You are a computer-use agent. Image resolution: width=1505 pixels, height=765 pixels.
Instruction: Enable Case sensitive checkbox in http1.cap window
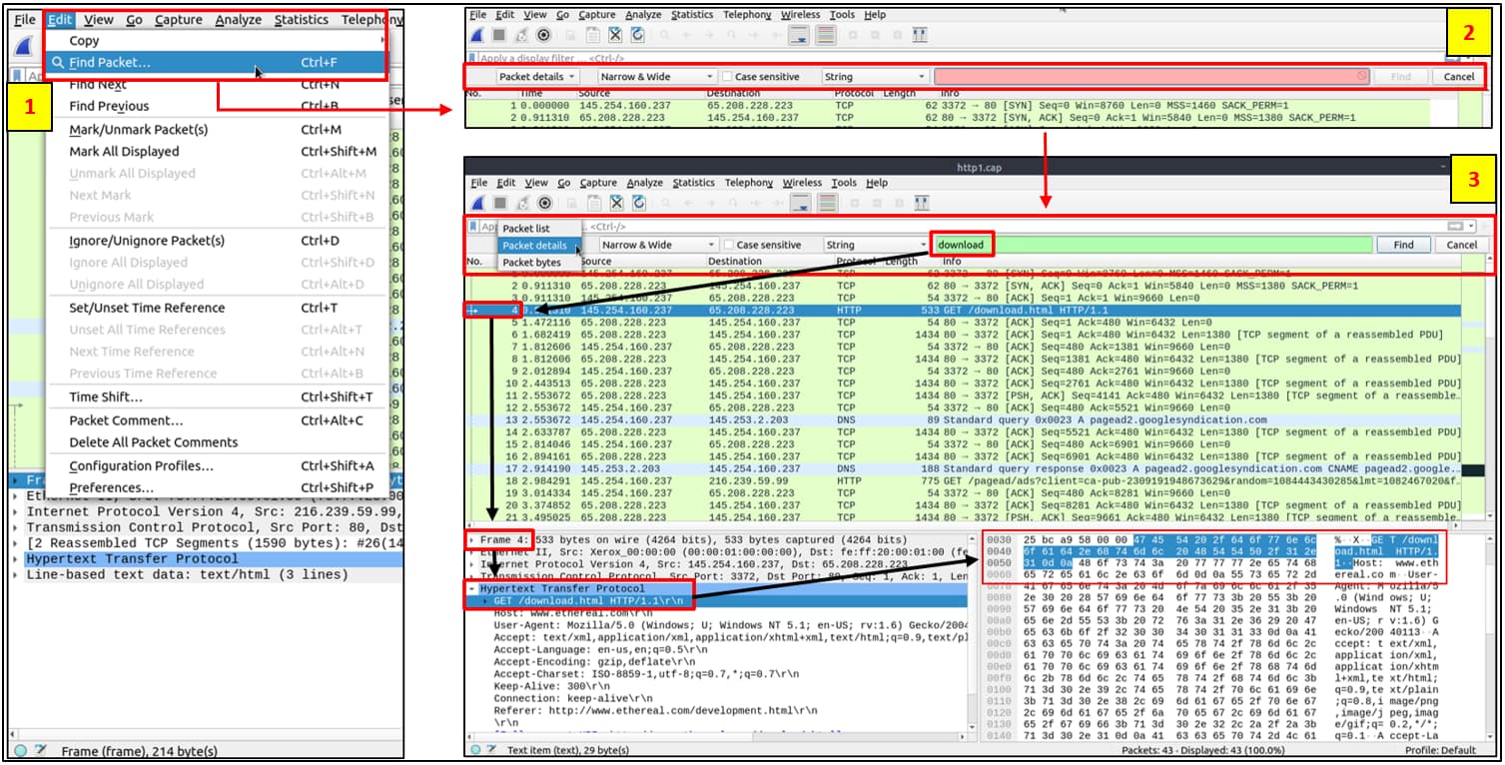coord(727,245)
